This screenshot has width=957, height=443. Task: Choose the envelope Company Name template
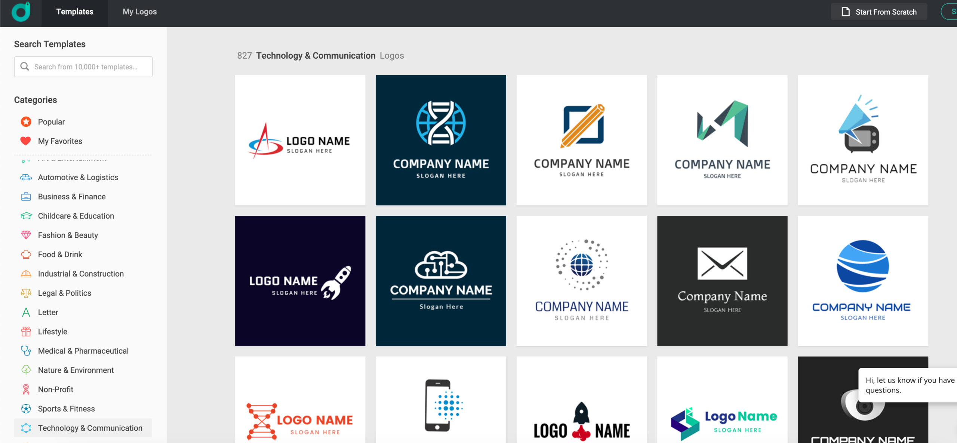click(x=722, y=281)
